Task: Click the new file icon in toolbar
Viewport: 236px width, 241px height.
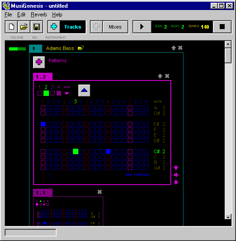Action: 11,27
